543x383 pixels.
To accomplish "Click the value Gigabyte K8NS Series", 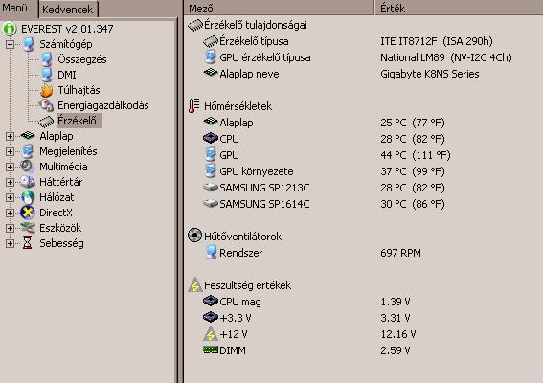I will click(x=430, y=74).
